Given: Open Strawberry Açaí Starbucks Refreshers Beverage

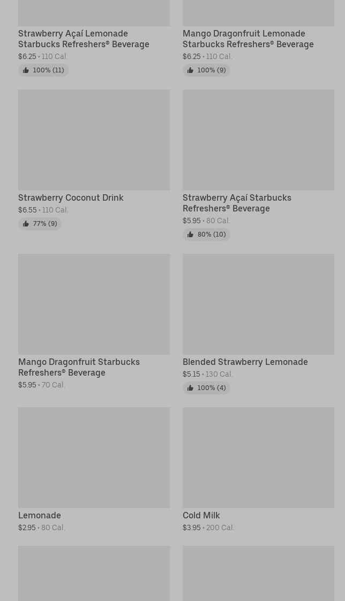Looking at the screenshot, I should point(237,203).
